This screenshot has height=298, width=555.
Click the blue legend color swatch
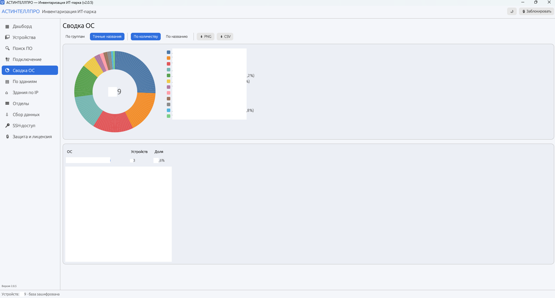point(169,52)
